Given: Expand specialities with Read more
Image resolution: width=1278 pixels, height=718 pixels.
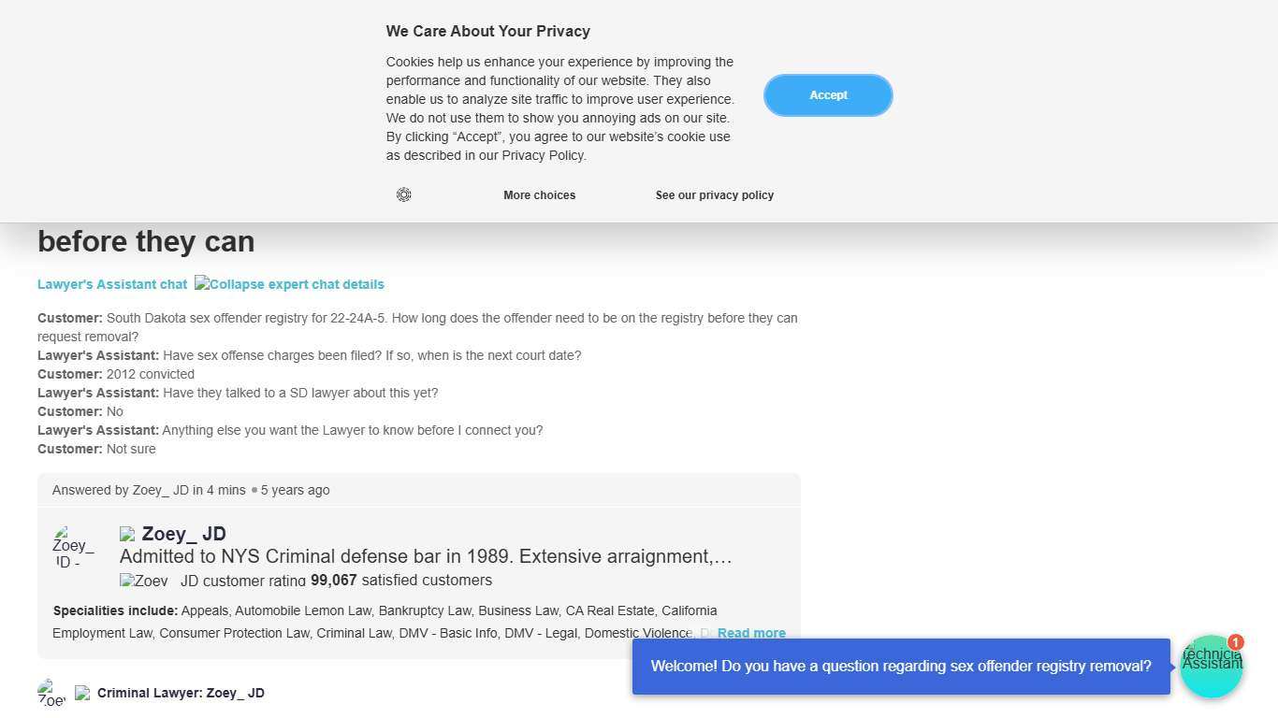Looking at the screenshot, I should (751, 633).
